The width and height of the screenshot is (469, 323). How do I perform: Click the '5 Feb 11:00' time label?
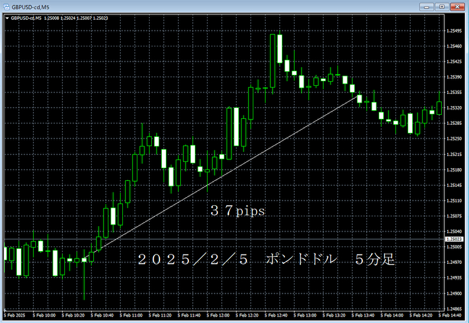click(131, 315)
